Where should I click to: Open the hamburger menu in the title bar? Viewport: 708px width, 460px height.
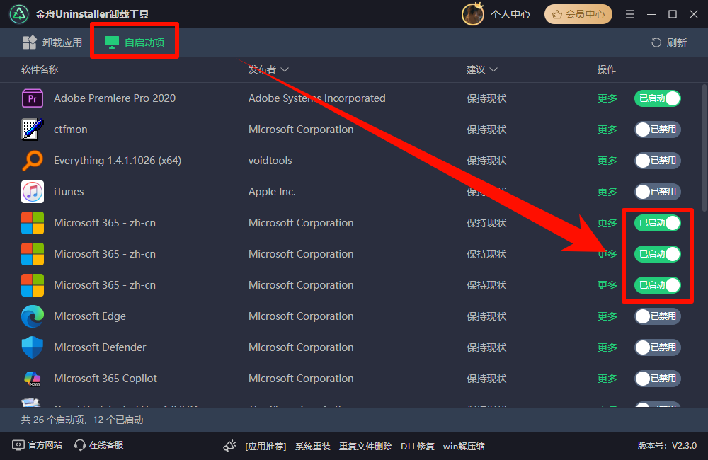629,13
